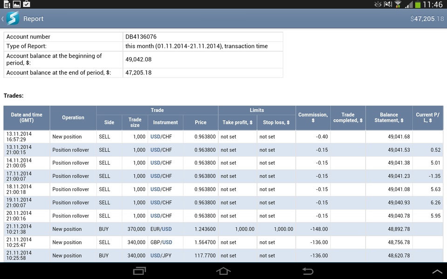Tap the eye smart-stay status icon
The image size is (447, 279).
pyautogui.click(x=378, y=4)
